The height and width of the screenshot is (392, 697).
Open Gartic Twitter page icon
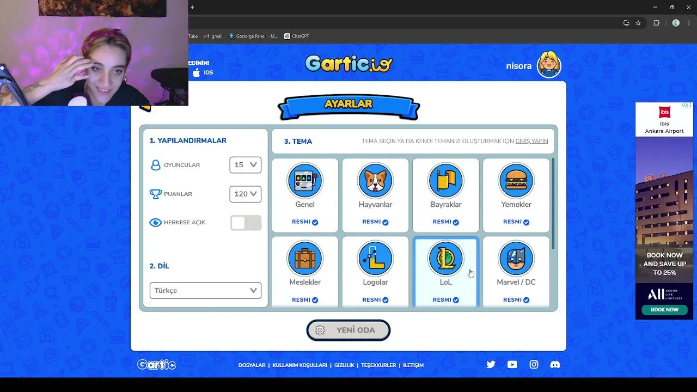(x=491, y=365)
